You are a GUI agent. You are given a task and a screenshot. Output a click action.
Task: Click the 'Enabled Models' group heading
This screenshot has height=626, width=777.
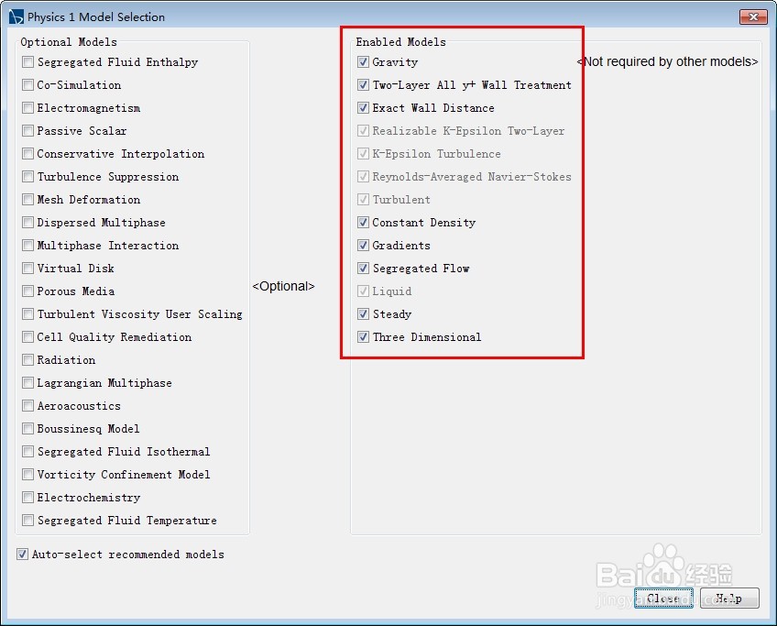point(401,42)
